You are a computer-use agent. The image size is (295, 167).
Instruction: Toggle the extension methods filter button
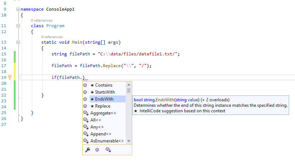(x=108, y=150)
